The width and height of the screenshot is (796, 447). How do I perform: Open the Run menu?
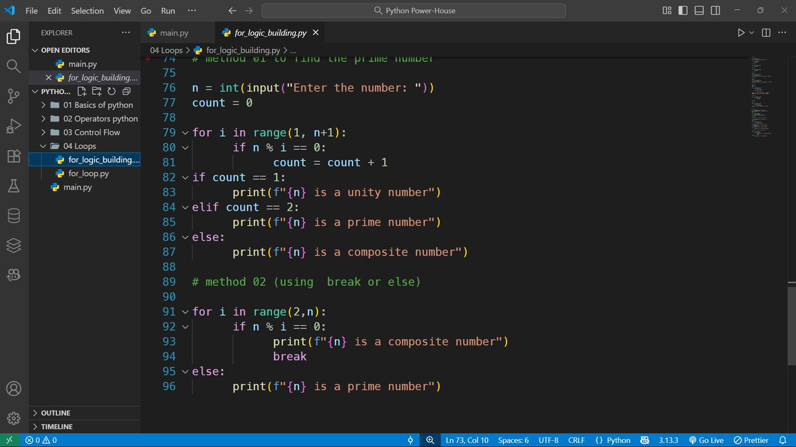(x=168, y=11)
